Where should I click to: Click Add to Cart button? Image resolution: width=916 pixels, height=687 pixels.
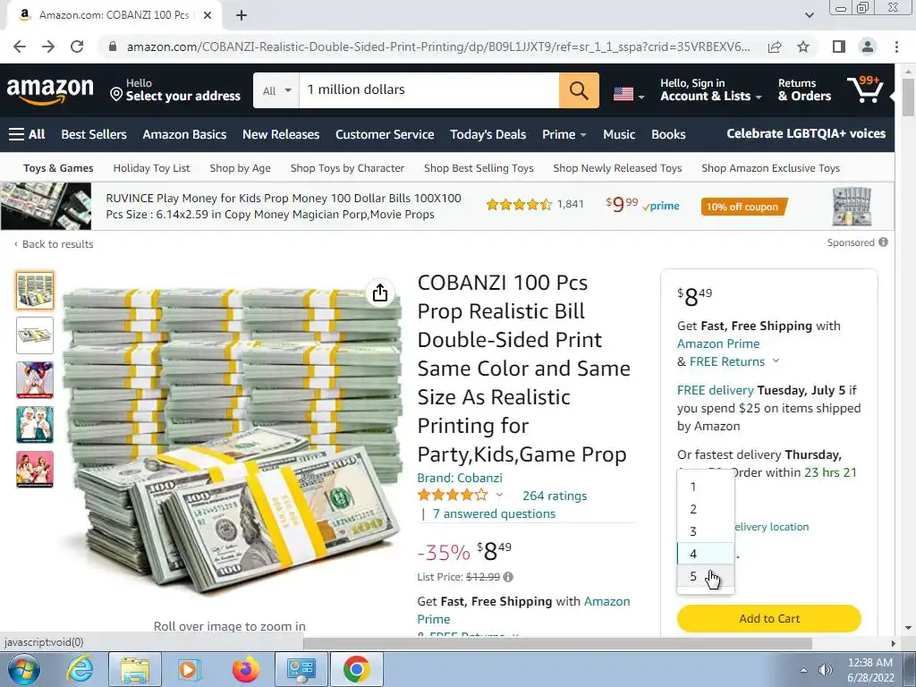768,619
